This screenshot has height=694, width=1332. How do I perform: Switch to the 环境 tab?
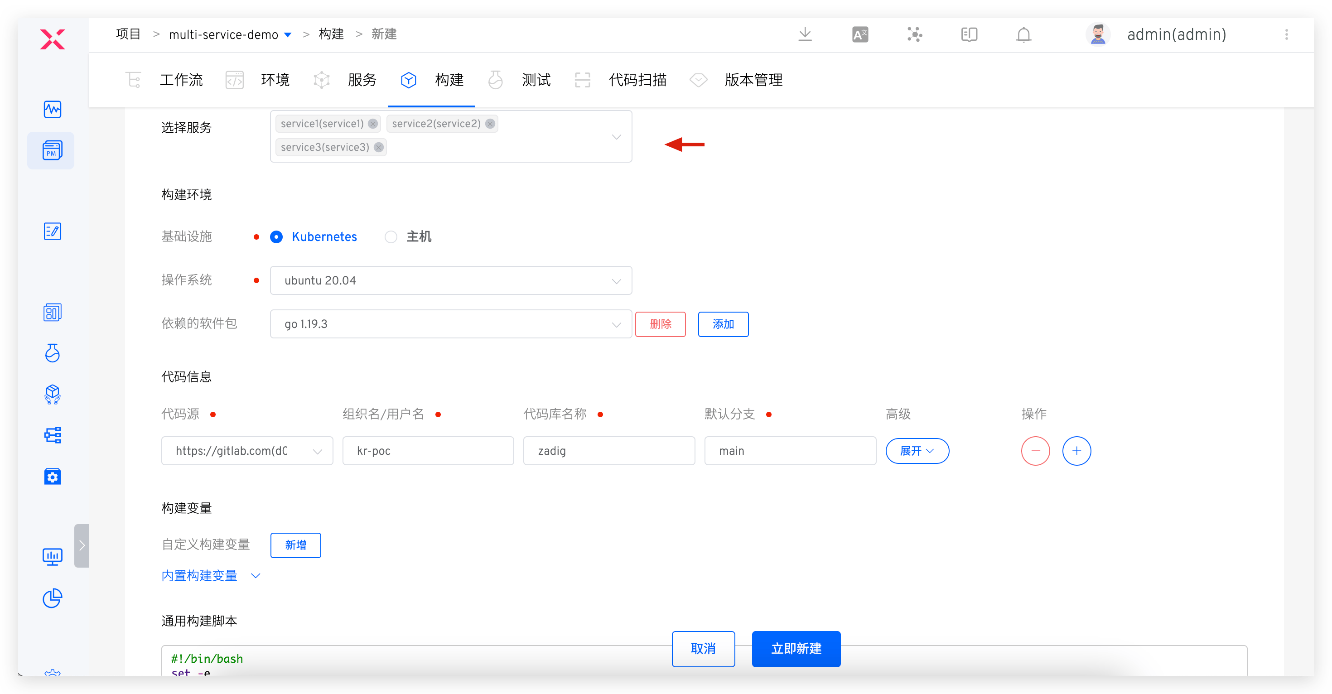tap(258, 80)
